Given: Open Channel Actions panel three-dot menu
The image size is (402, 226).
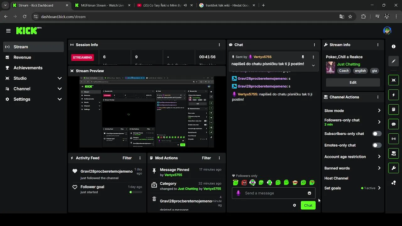Looking at the screenshot, I should pyautogui.click(x=378, y=97).
